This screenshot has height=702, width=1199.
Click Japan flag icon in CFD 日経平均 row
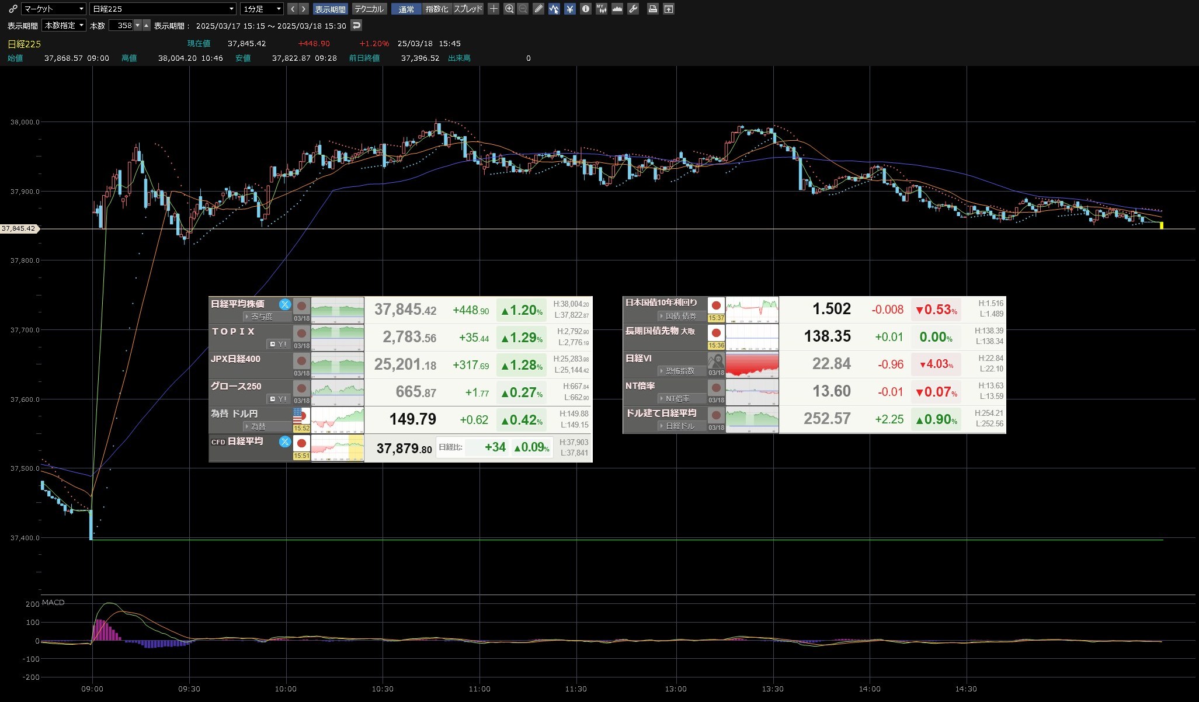(301, 443)
